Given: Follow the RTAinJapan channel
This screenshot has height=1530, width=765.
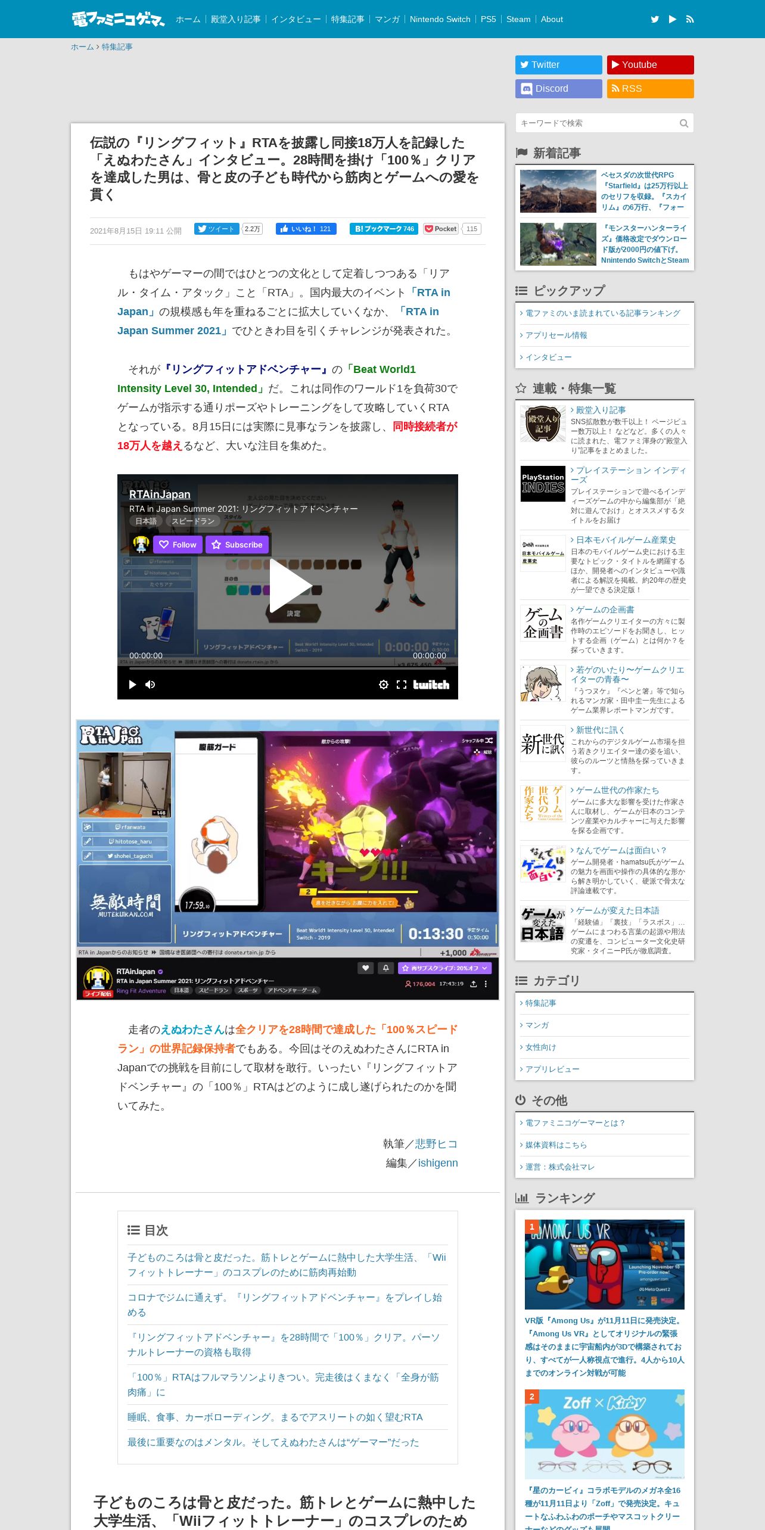Looking at the screenshot, I should point(178,545).
